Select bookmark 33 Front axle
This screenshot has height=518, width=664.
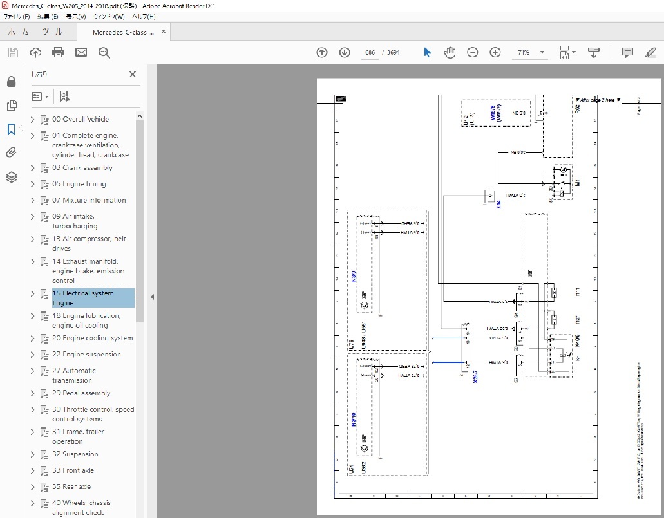[x=73, y=470]
